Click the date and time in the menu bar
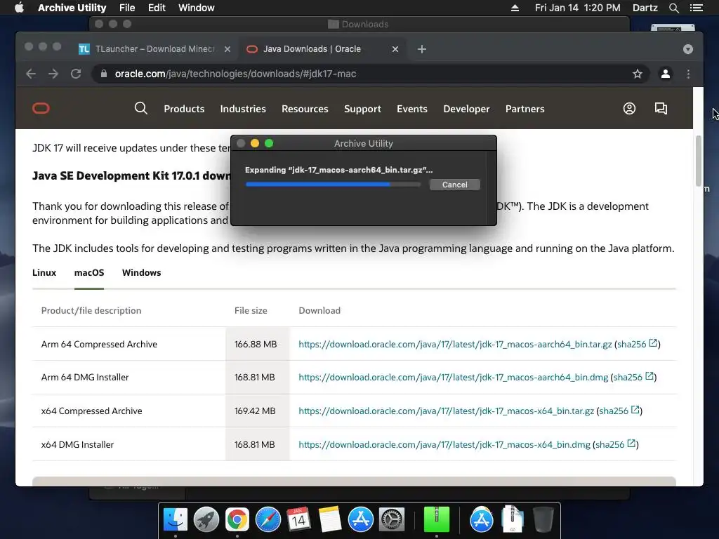Image resolution: width=719 pixels, height=539 pixels. tap(577, 8)
